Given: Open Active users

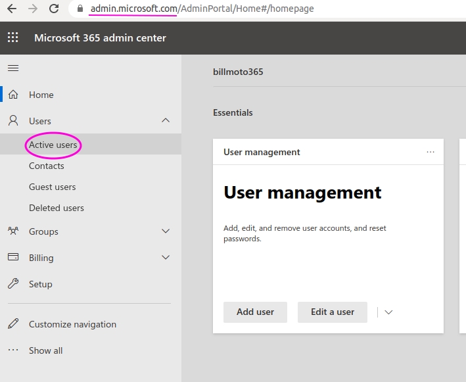Looking at the screenshot, I should pos(53,145).
